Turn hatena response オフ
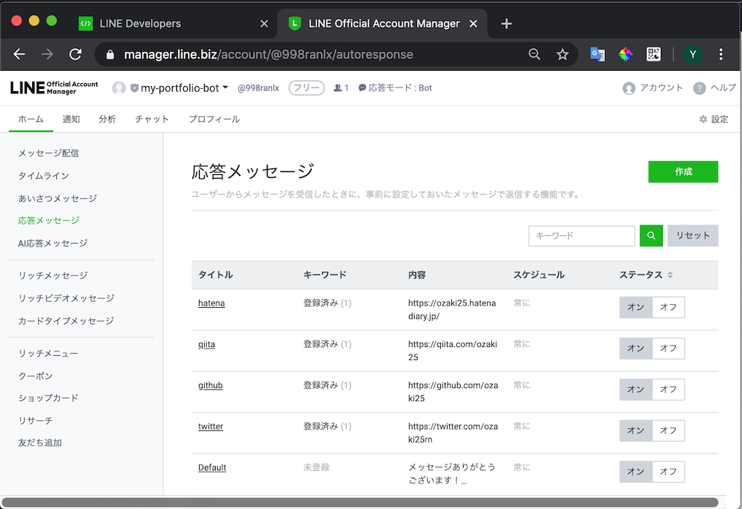The image size is (742, 509). point(668,307)
